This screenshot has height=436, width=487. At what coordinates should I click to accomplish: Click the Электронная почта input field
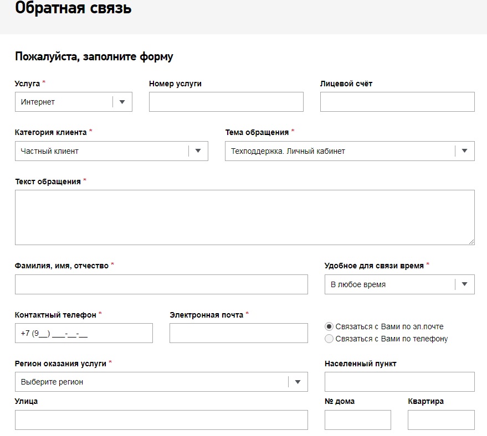(239, 333)
